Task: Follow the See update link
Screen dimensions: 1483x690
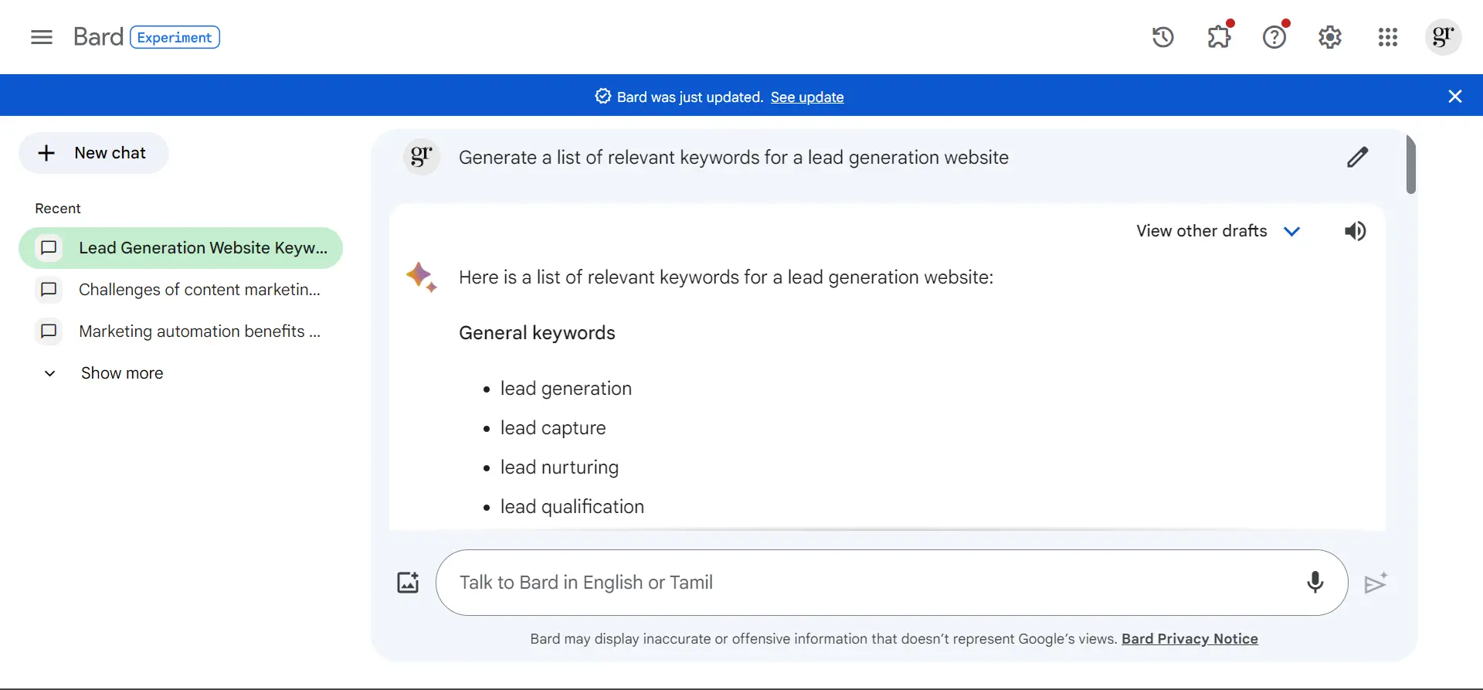Action: (x=806, y=97)
